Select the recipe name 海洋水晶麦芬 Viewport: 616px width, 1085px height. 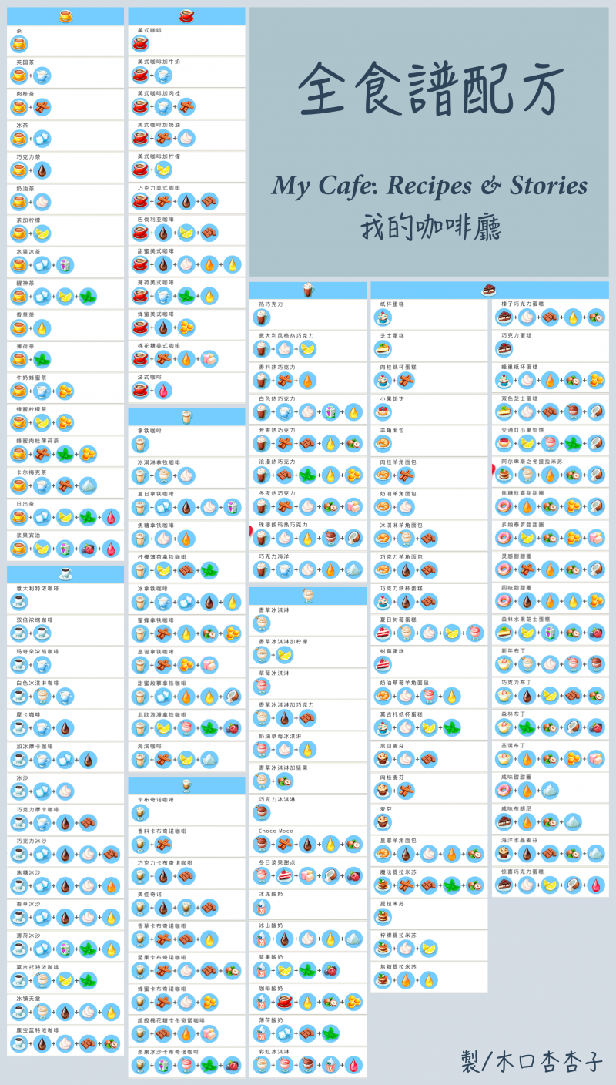(x=520, y=840)
